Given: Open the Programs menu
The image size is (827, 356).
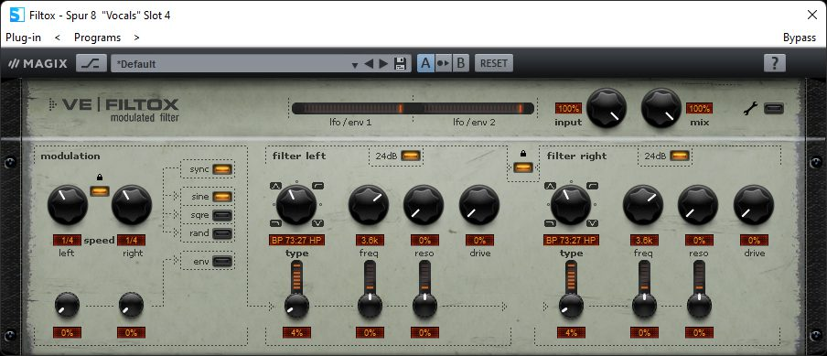Looking at the screenshot, I should pyautogui.click(x=97, y=38).
